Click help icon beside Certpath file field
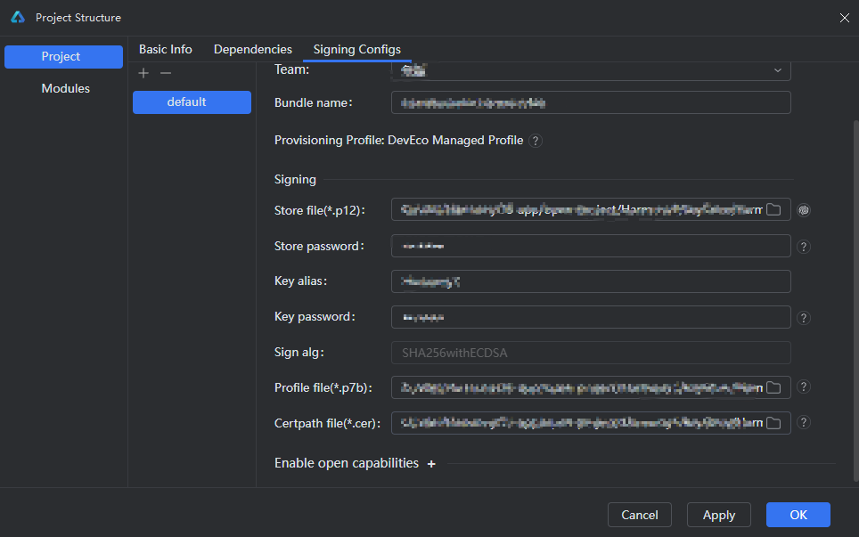Screen dimensions: 859x537 [x=804, y=423]
